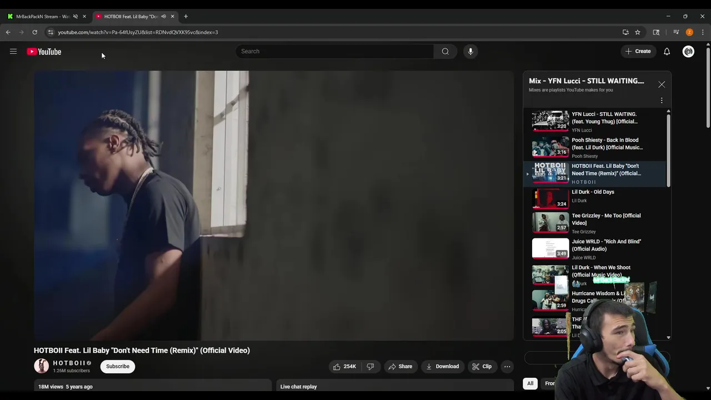The image size is (711, 400).
Task: Open the Chrome profile Z avatar
Action: tap(689, 32)
